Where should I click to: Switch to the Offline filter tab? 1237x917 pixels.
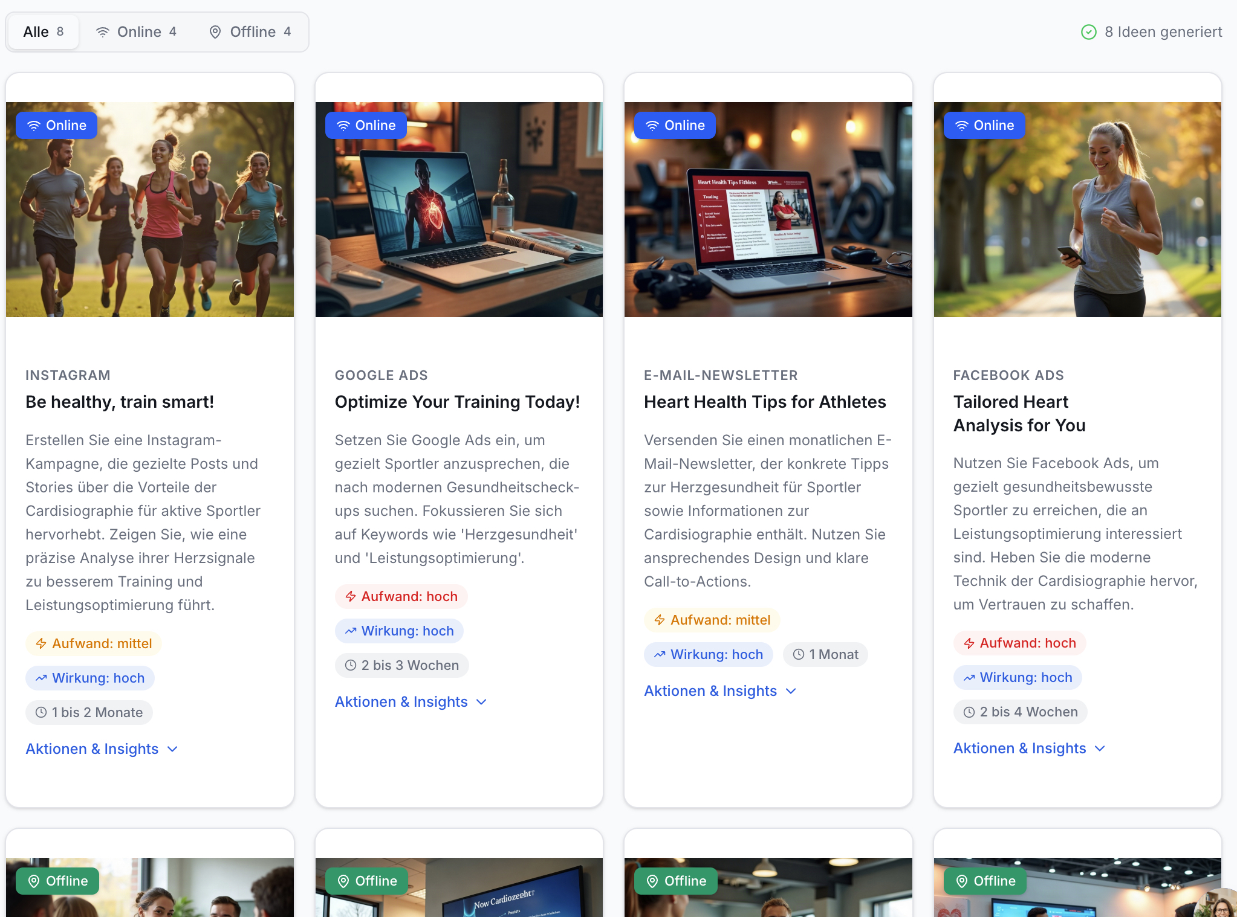250,32
